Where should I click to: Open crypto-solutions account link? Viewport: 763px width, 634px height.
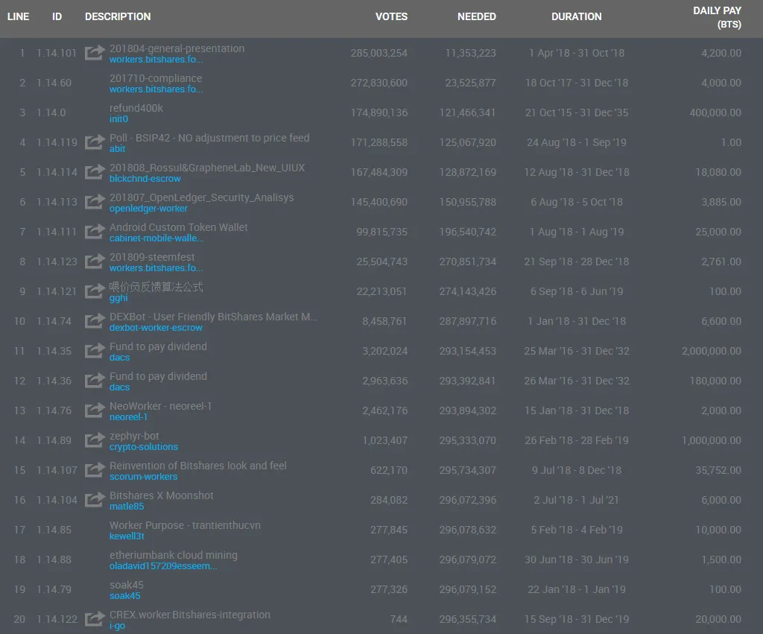click(144, 447)
